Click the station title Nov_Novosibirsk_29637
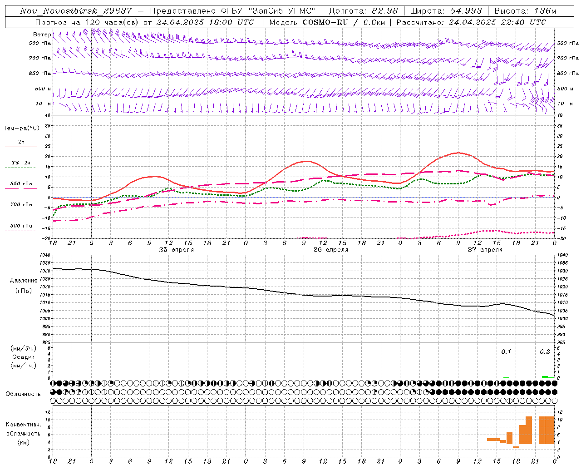Image resolution: width=581 pixels, height=465 pixels. [x=76, y=11]
